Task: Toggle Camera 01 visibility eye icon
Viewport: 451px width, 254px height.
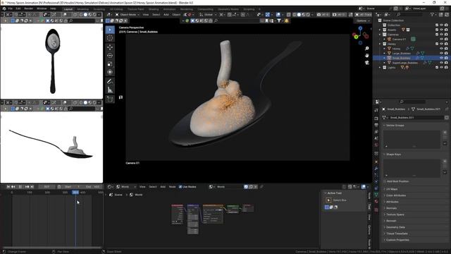Action: [x=441, y=39]
